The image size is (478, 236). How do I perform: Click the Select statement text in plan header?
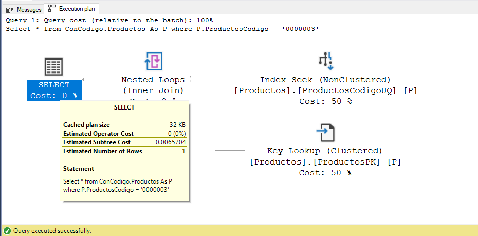coord(162,29)
